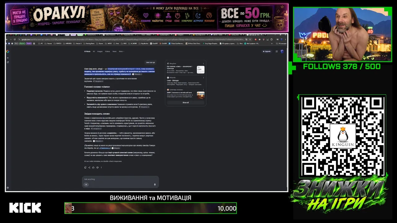
Task: Click Show all sources button
Action: click(185, 103)
